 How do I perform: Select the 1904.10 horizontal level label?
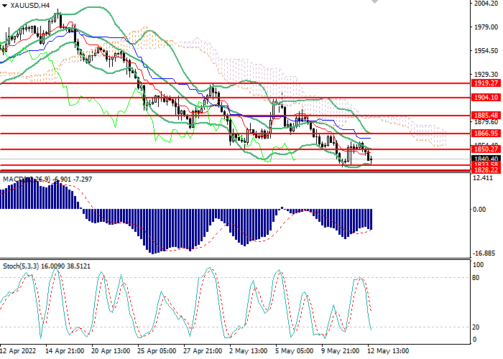pos(486,98)
